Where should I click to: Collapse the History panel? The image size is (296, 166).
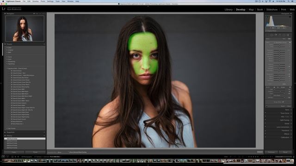pos(5,136)
